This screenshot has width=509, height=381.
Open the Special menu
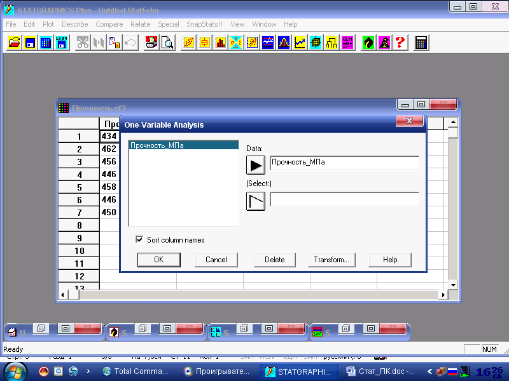(169, 24)
